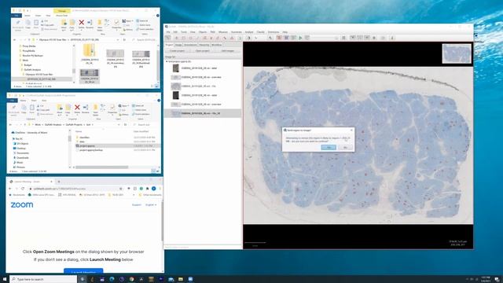Open the measurement table icon in QuPath
Image resolution: width=503 pixels, height=283 pixels.
343,38
